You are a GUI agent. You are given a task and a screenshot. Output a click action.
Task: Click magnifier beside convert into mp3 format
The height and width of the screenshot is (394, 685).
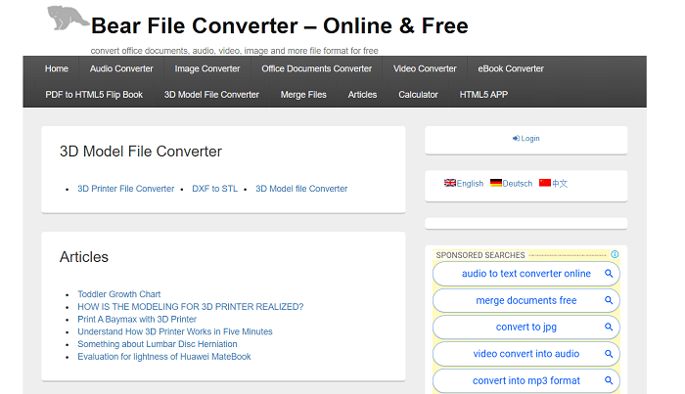coord(609,380)
